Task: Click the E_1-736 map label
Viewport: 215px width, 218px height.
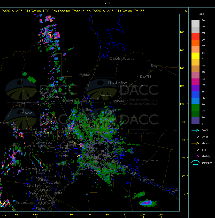Action: [x=145, y=77]
